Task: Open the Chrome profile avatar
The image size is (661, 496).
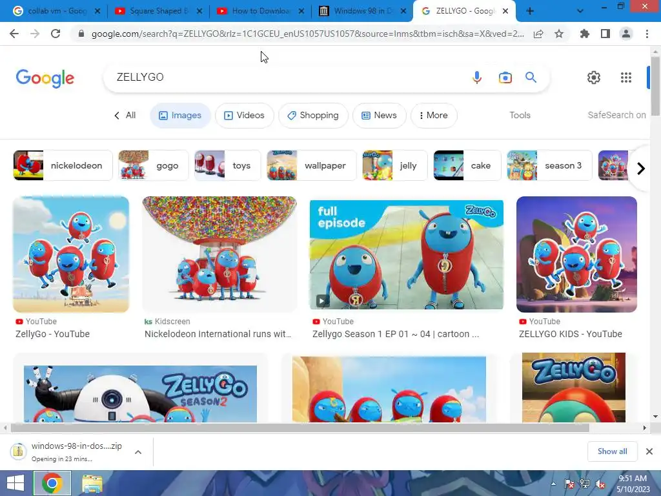Action: [x=626, y=34]
